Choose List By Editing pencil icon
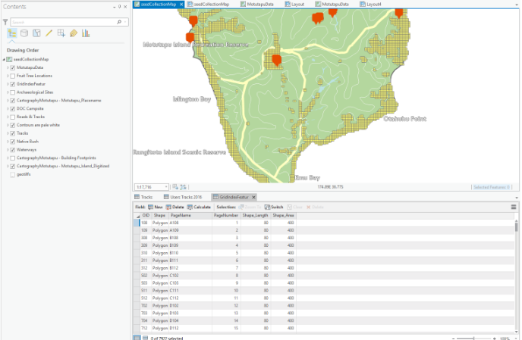The height and width of the screenshot is (340, 522). [49, 33]
